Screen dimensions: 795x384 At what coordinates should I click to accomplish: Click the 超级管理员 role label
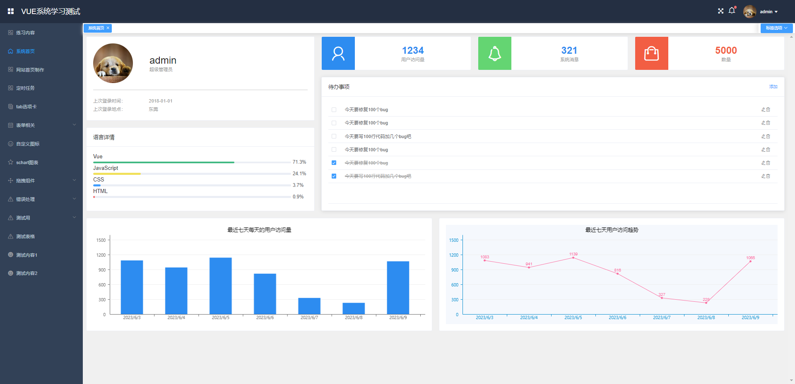[161, 69]
